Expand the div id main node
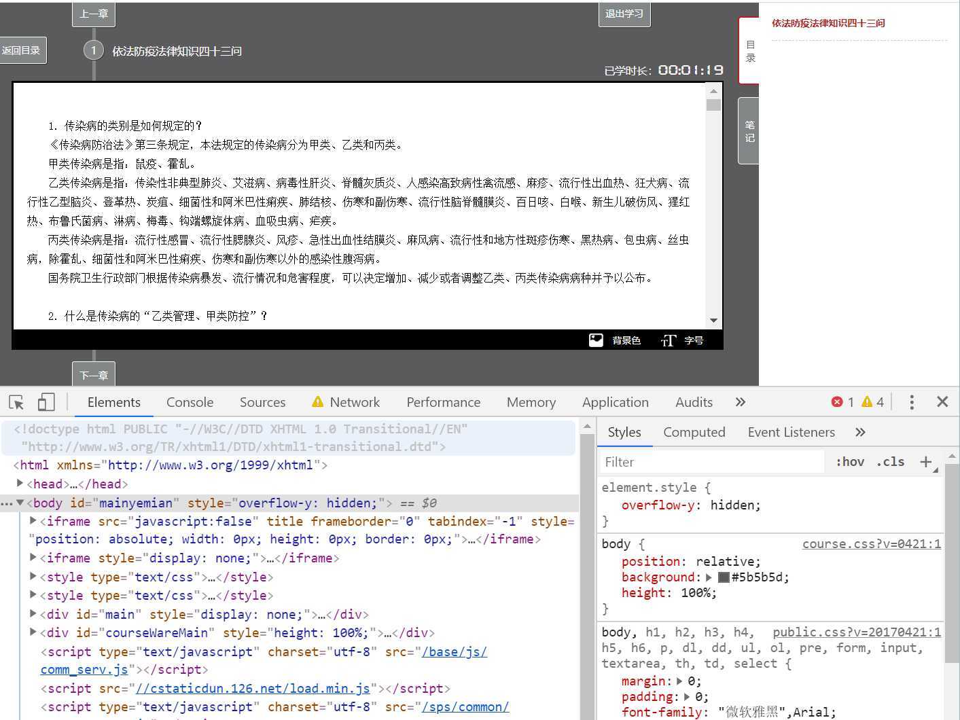The width and height of the screenshot is (960, 720). (x=33, y=614)
